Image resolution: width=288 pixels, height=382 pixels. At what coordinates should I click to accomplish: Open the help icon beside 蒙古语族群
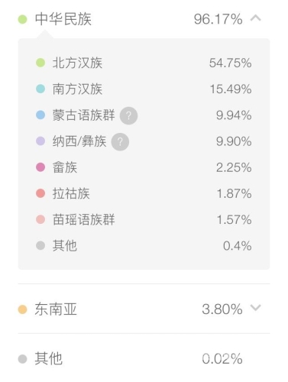click(129, 116)
